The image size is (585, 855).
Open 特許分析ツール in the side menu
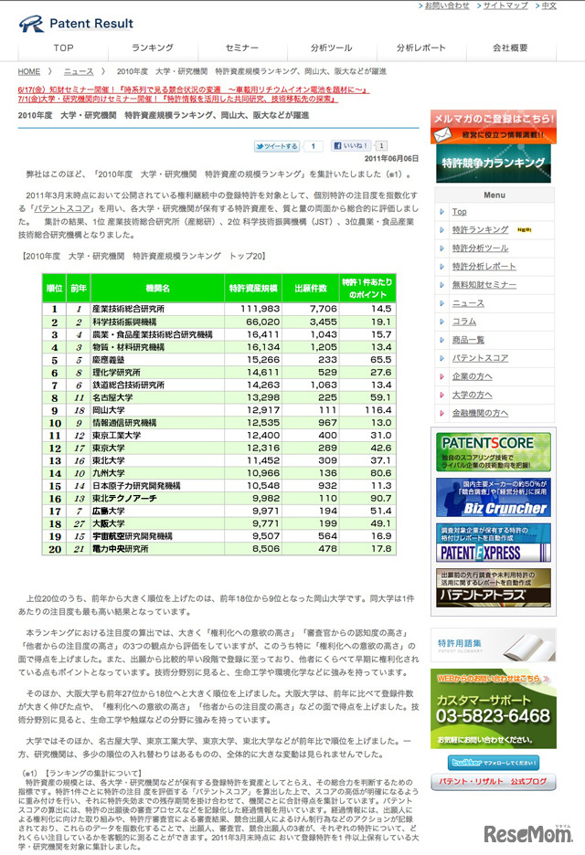coord(480,248)
